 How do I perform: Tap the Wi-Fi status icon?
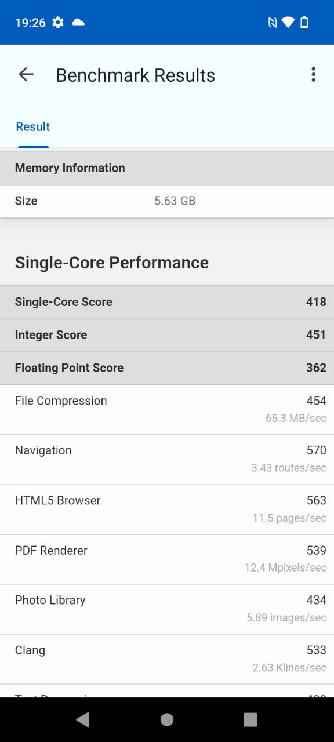click(x=288, y=22)
